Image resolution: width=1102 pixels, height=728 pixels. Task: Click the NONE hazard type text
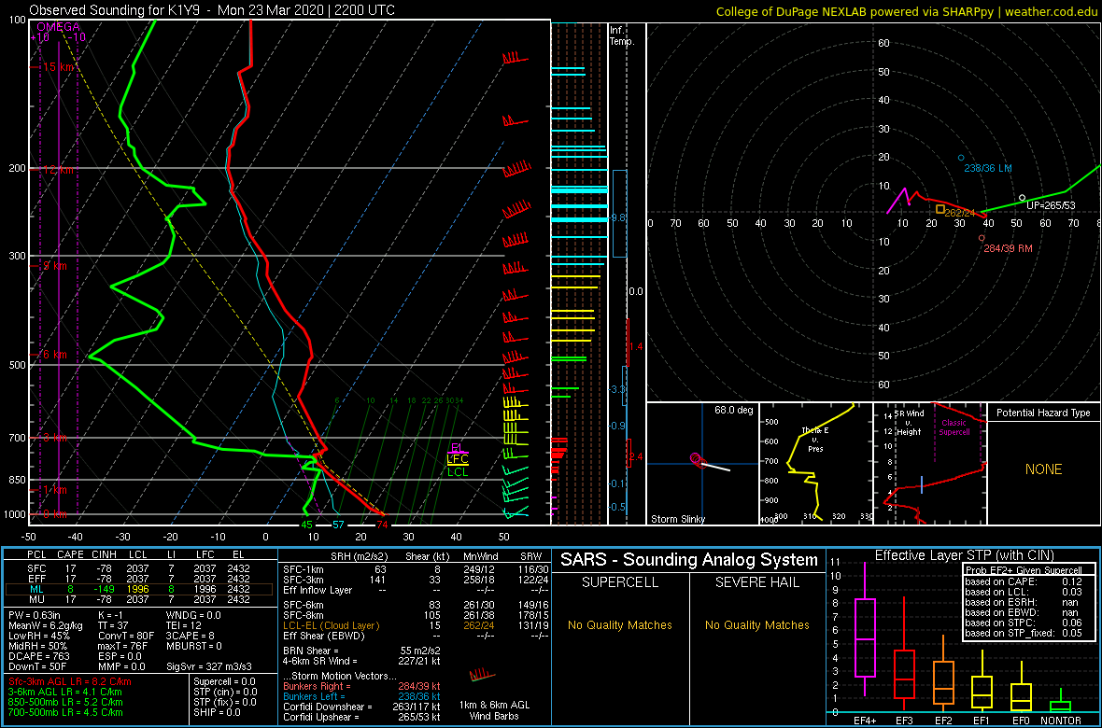click(1043, 469)
